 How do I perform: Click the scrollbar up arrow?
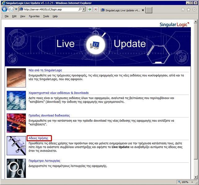pos(196,21)
